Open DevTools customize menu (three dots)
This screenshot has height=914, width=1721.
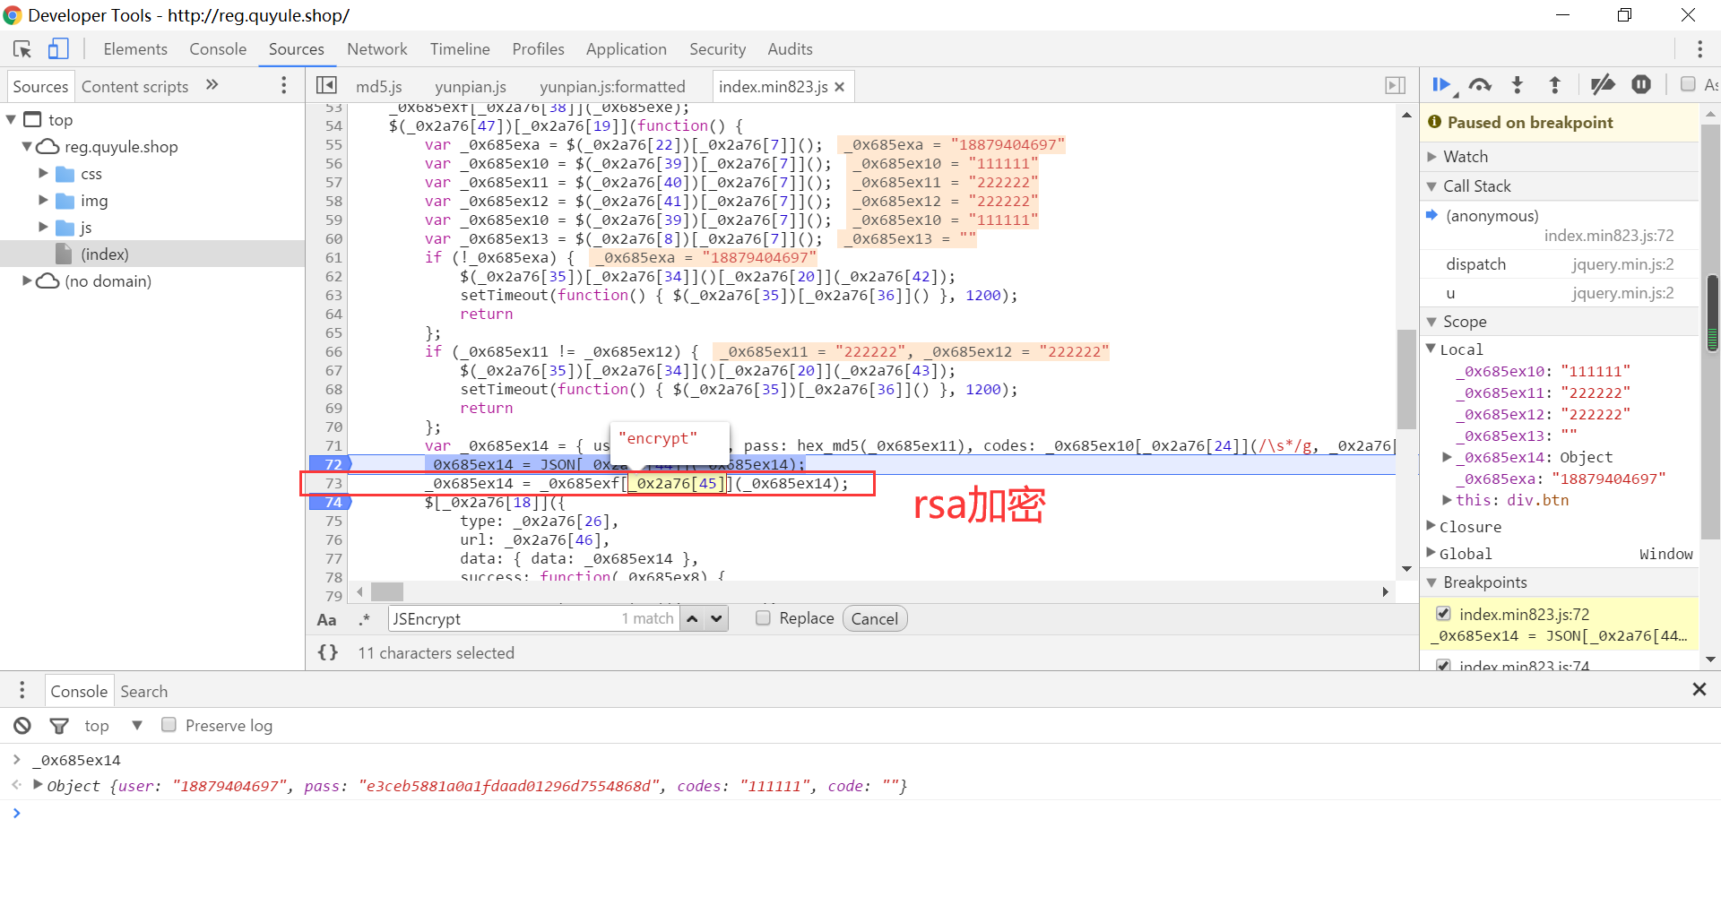pyautogui.click(x=1699, y=49)
